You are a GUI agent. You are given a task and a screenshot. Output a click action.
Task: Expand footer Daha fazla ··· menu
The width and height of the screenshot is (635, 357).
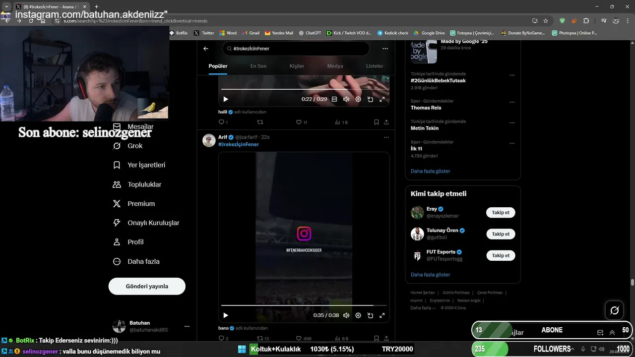[x=423, y=308]
